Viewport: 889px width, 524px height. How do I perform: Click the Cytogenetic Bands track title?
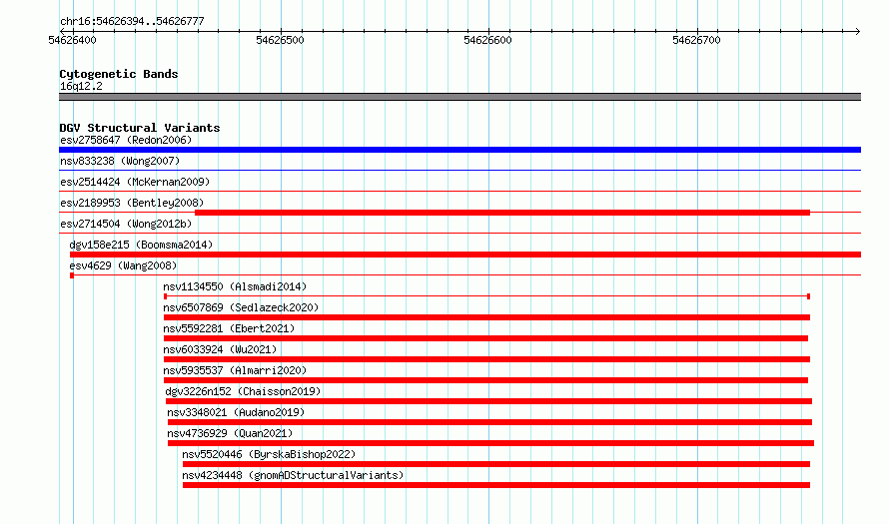119,74
